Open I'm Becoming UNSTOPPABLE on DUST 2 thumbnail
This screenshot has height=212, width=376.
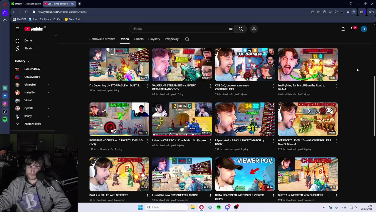click(x=119, y=64)
